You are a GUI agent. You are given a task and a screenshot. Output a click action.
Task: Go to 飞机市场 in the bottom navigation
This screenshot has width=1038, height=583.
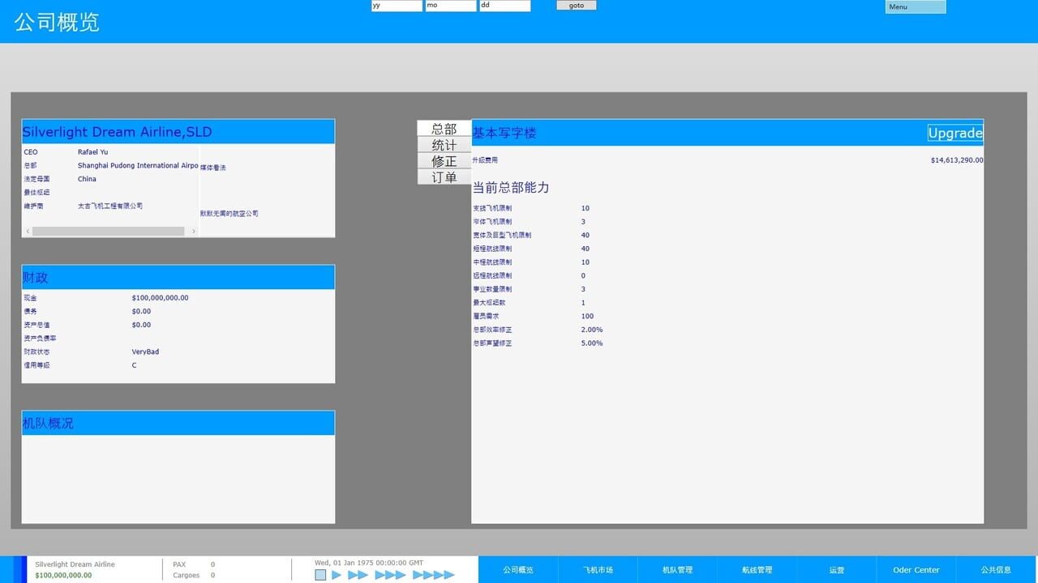coord(598,570)
